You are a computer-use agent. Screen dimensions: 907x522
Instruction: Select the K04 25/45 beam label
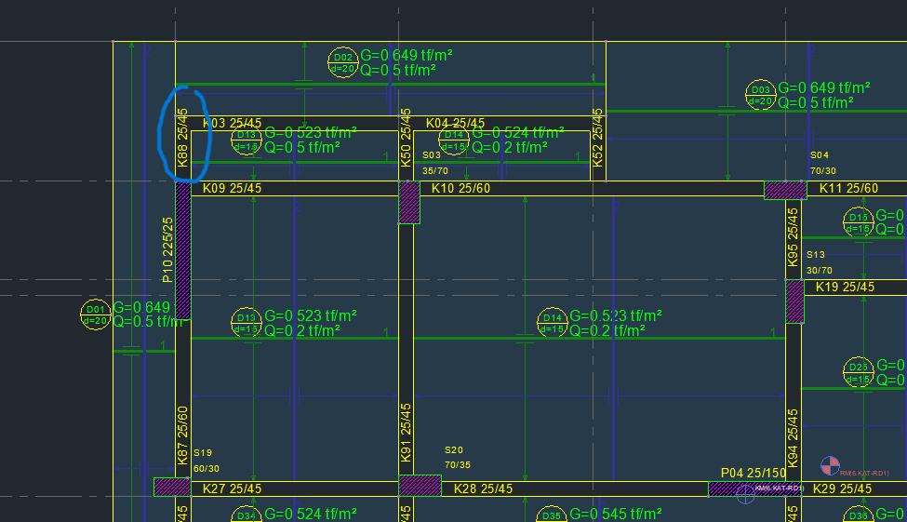point(455,123)
